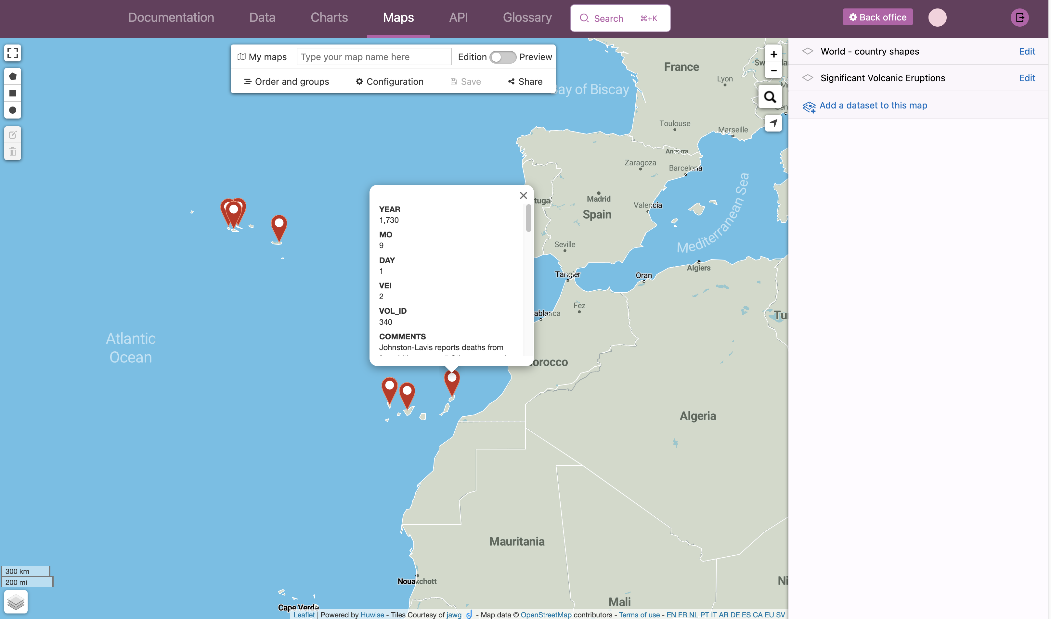The height and width of the screenshot is (619, 1051).
Task: Open the Data tab
Action: click(262, 18)
